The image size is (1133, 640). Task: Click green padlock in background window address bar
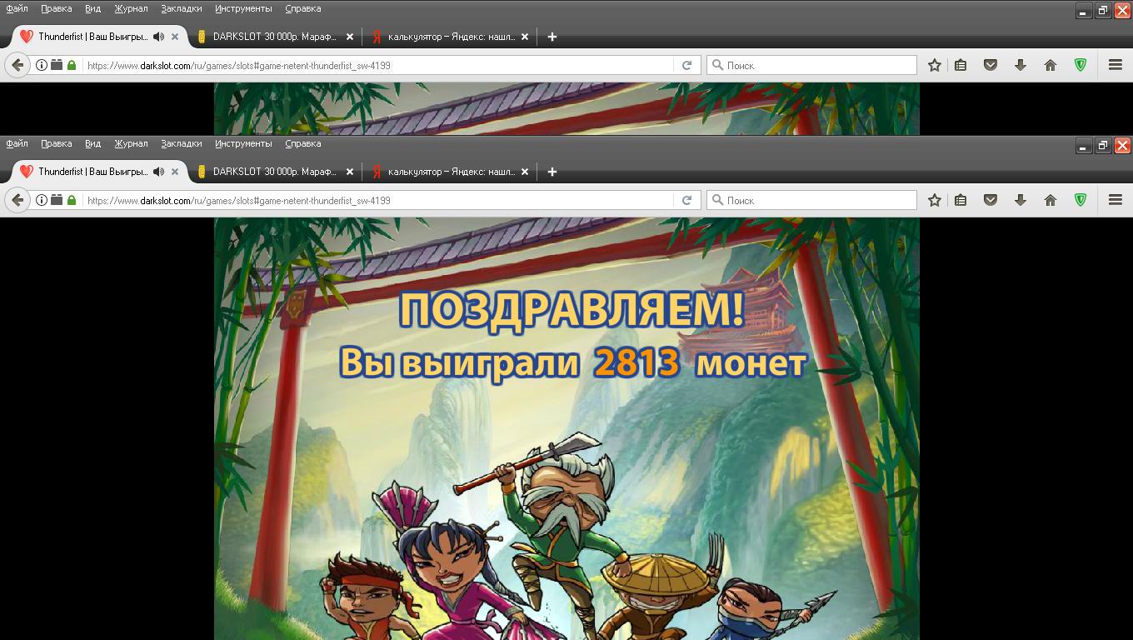(x=72, y=65)
